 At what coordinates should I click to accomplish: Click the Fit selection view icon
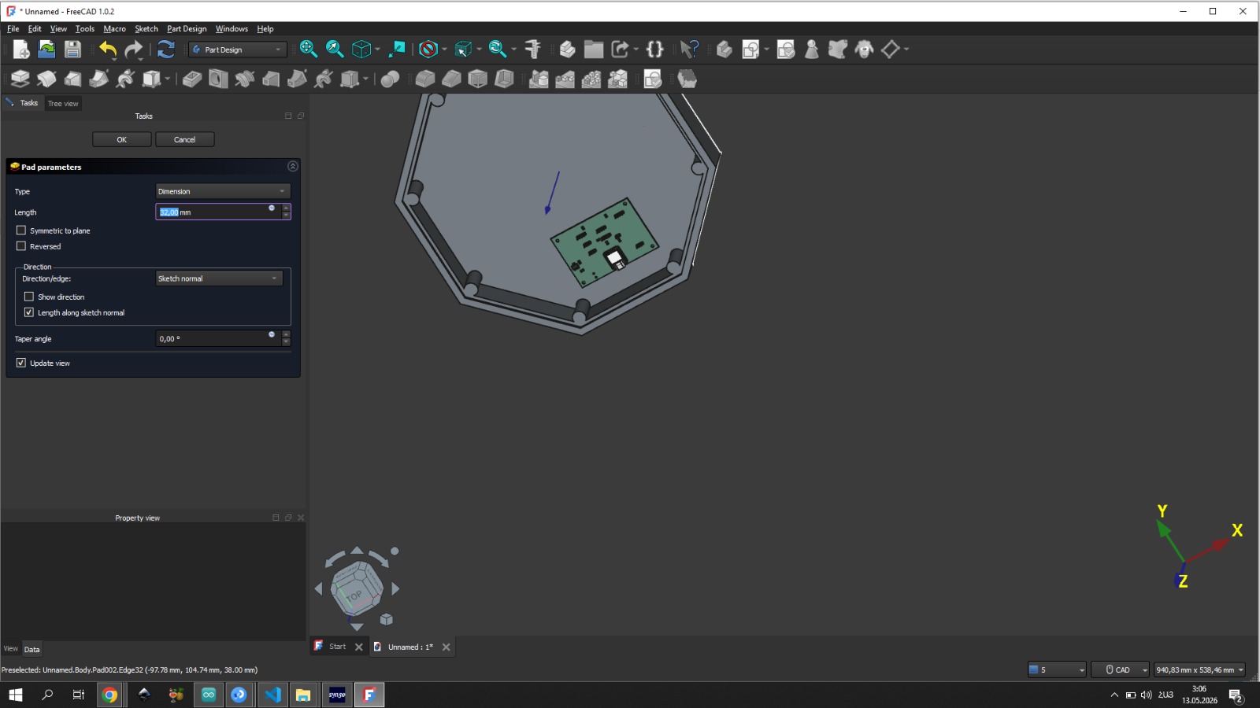(335, 50)
